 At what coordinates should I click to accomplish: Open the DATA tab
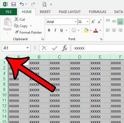119,12
